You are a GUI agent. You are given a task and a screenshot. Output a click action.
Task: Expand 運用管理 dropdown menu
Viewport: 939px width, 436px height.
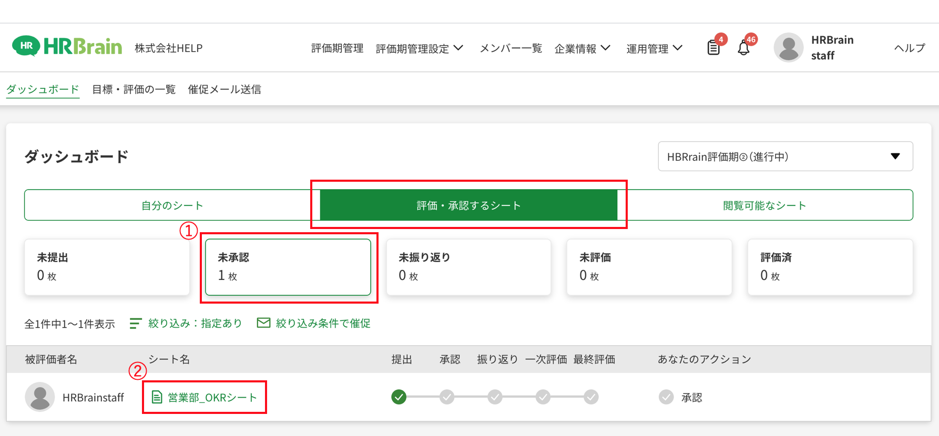click(x=655, y=48)
